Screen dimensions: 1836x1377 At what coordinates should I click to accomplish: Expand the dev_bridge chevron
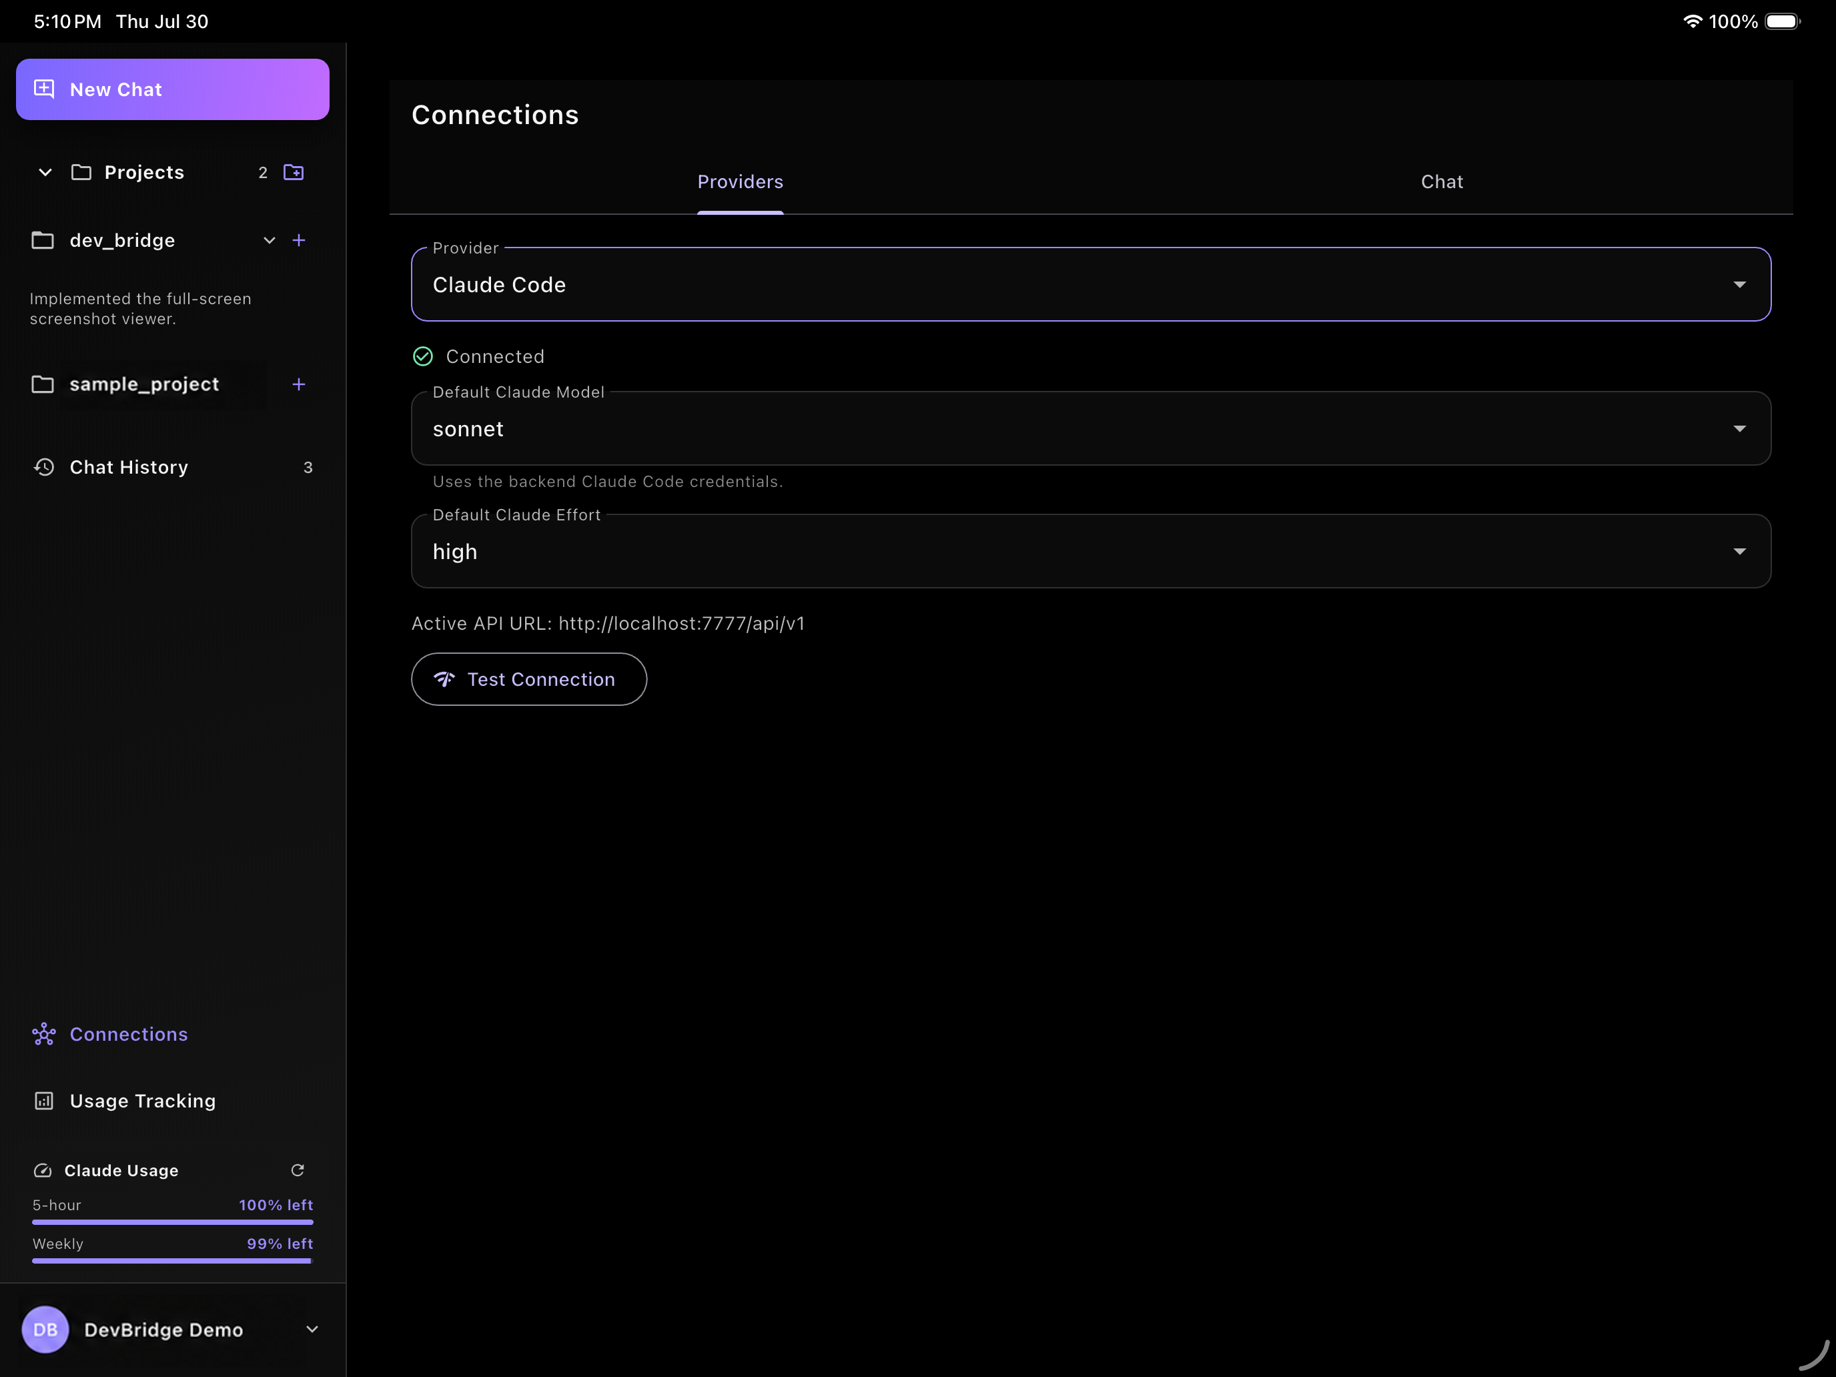pyautogui.click(x=269, y=241)
